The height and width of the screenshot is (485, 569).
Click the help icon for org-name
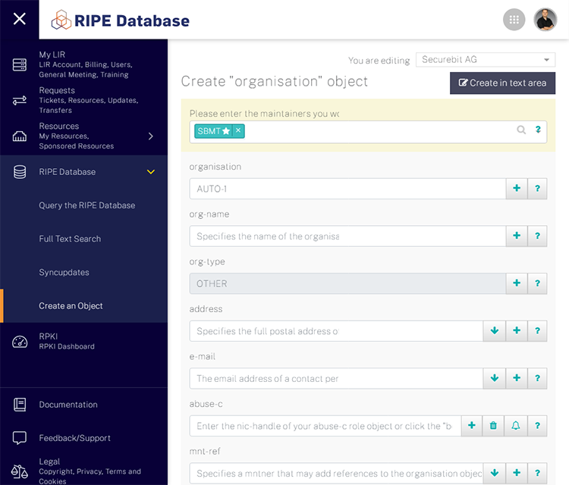click(x=537, y=236)
